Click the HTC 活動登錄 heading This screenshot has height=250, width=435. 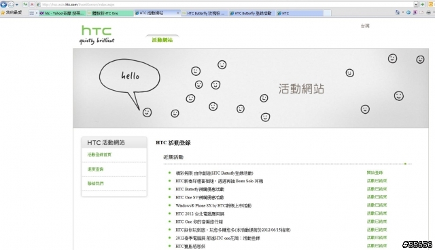tap(173, 143)
